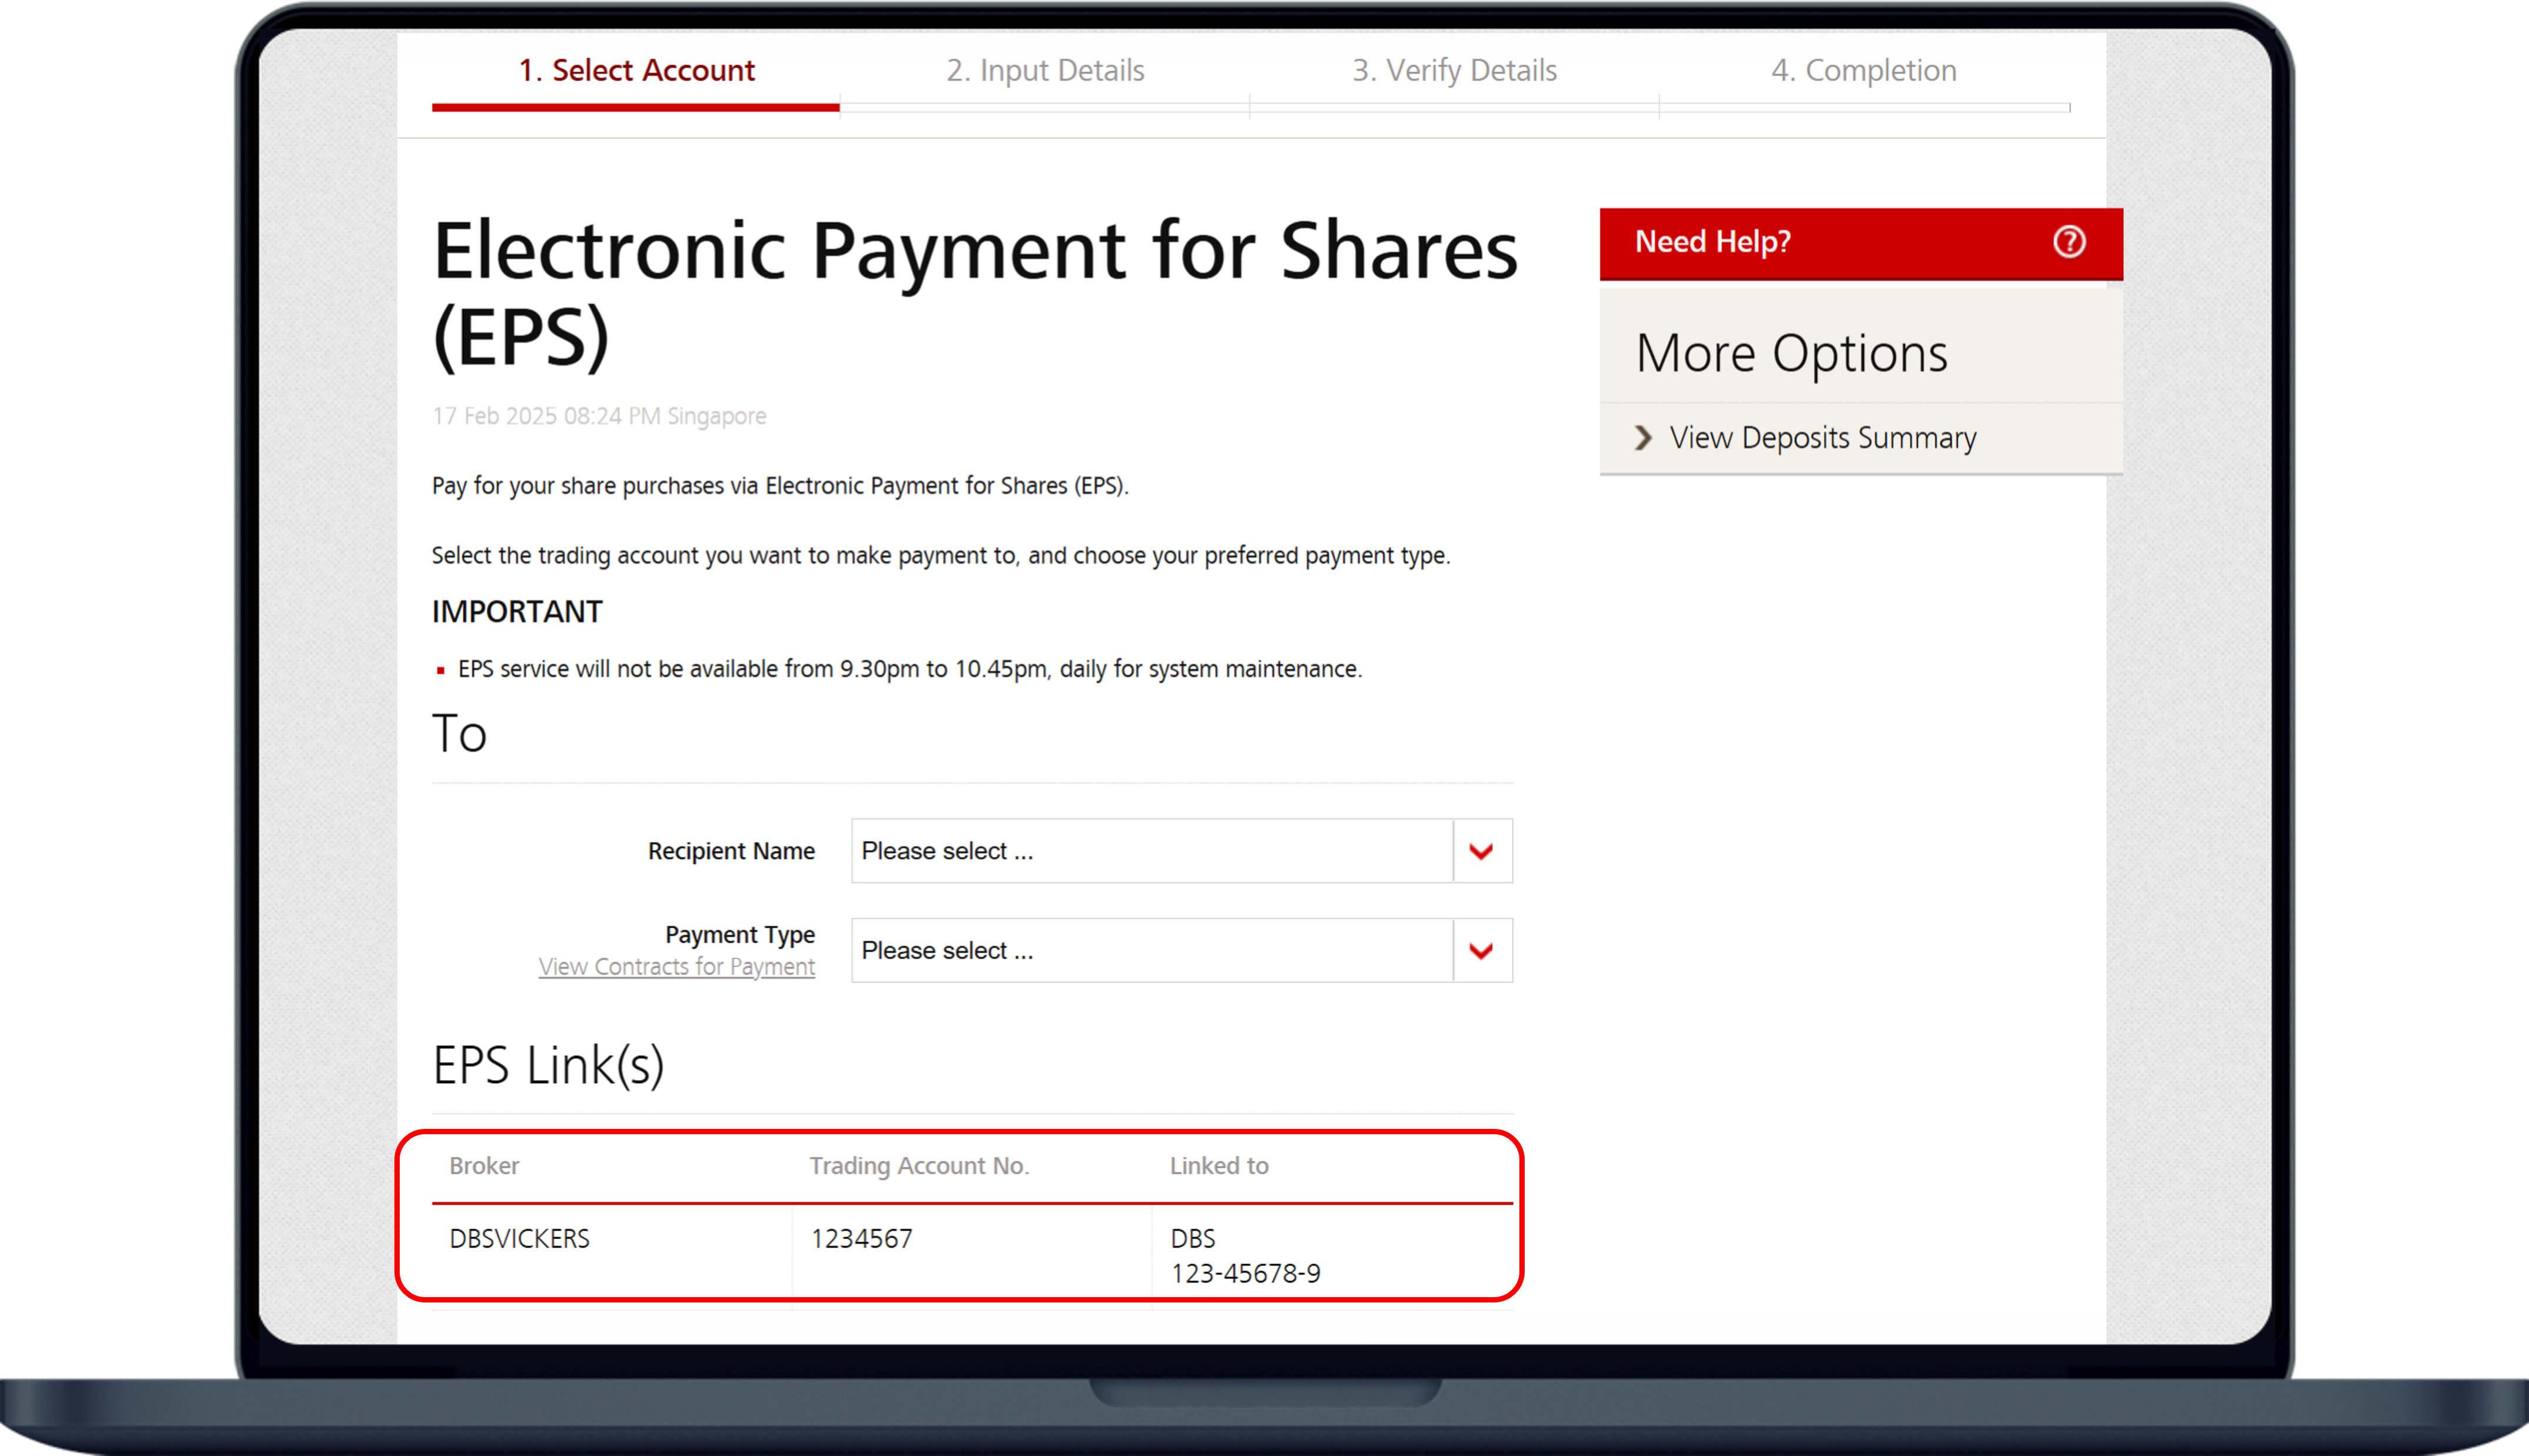2529x1456 pixels.
Task: Go to step 3. Verify Details
Action: click(1455, 71)
